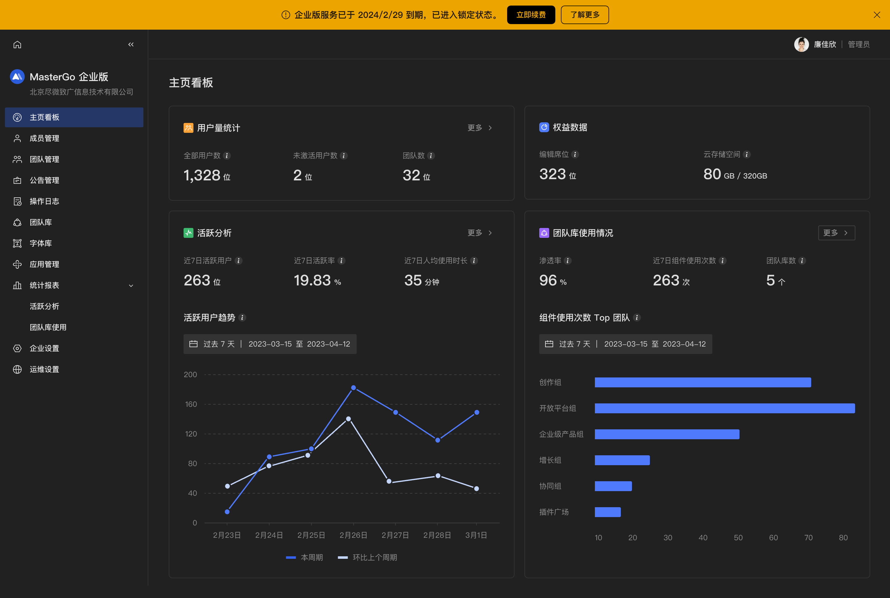Open 更多 link in 用户量统计 card
The height and width of the screenshot is (598, 890).
pyautogui.click(x=480, y=128)
